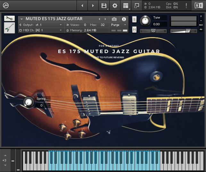Open settings gear options

pyautogui.click(x=115, y=5)
